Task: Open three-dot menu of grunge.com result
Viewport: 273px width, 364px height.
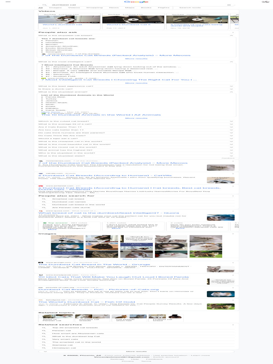Action: click(x=233, y=263)
